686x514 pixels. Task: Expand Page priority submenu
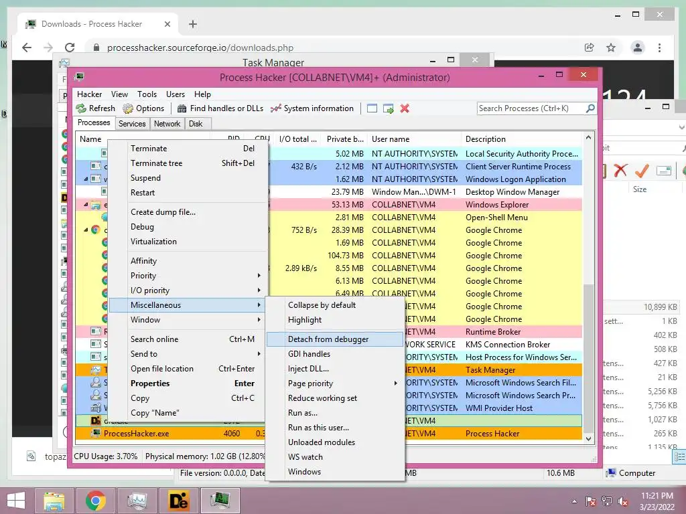(x=395, y=383)
